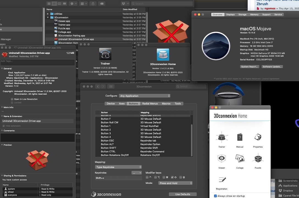299x198 pixels.
Task: Collapse Sharing & Permissions section
Action: 2,176
